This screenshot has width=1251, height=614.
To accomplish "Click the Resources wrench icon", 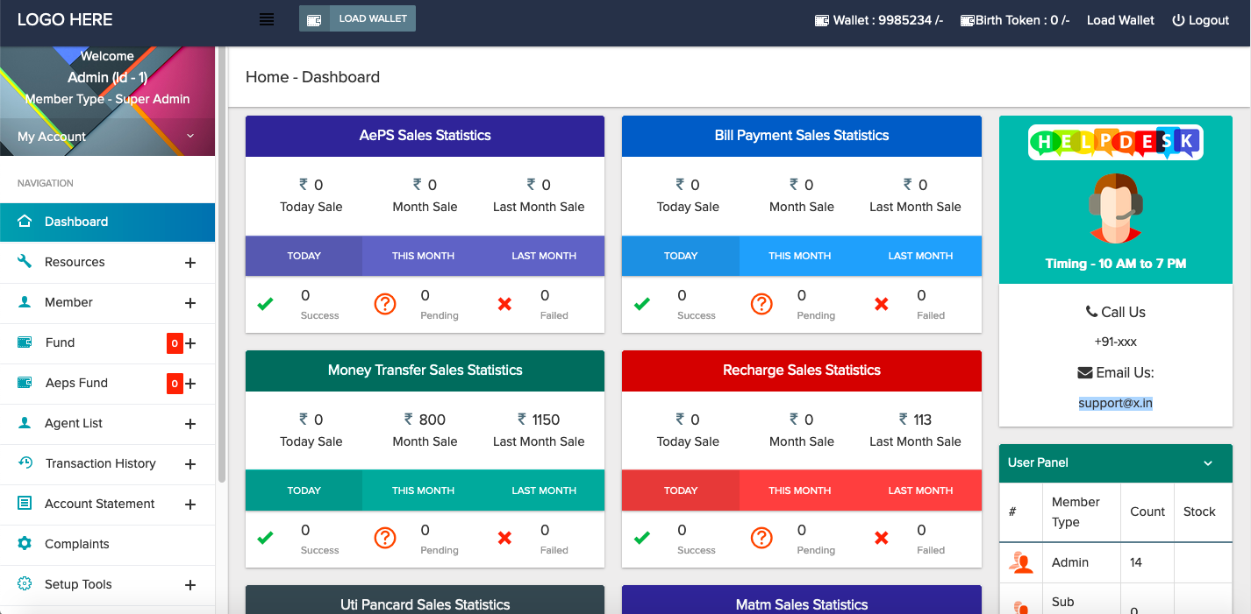I will pyautogui.click(x=25, y=262).
